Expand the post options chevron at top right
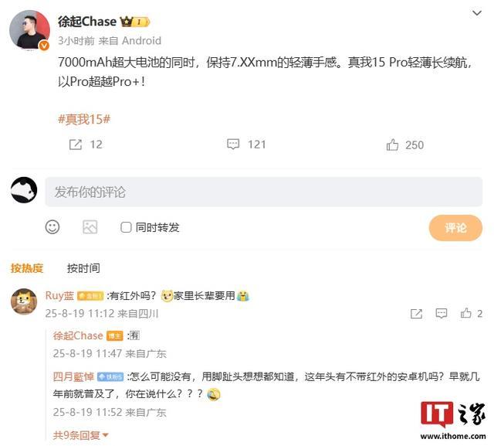 [477, 13]
